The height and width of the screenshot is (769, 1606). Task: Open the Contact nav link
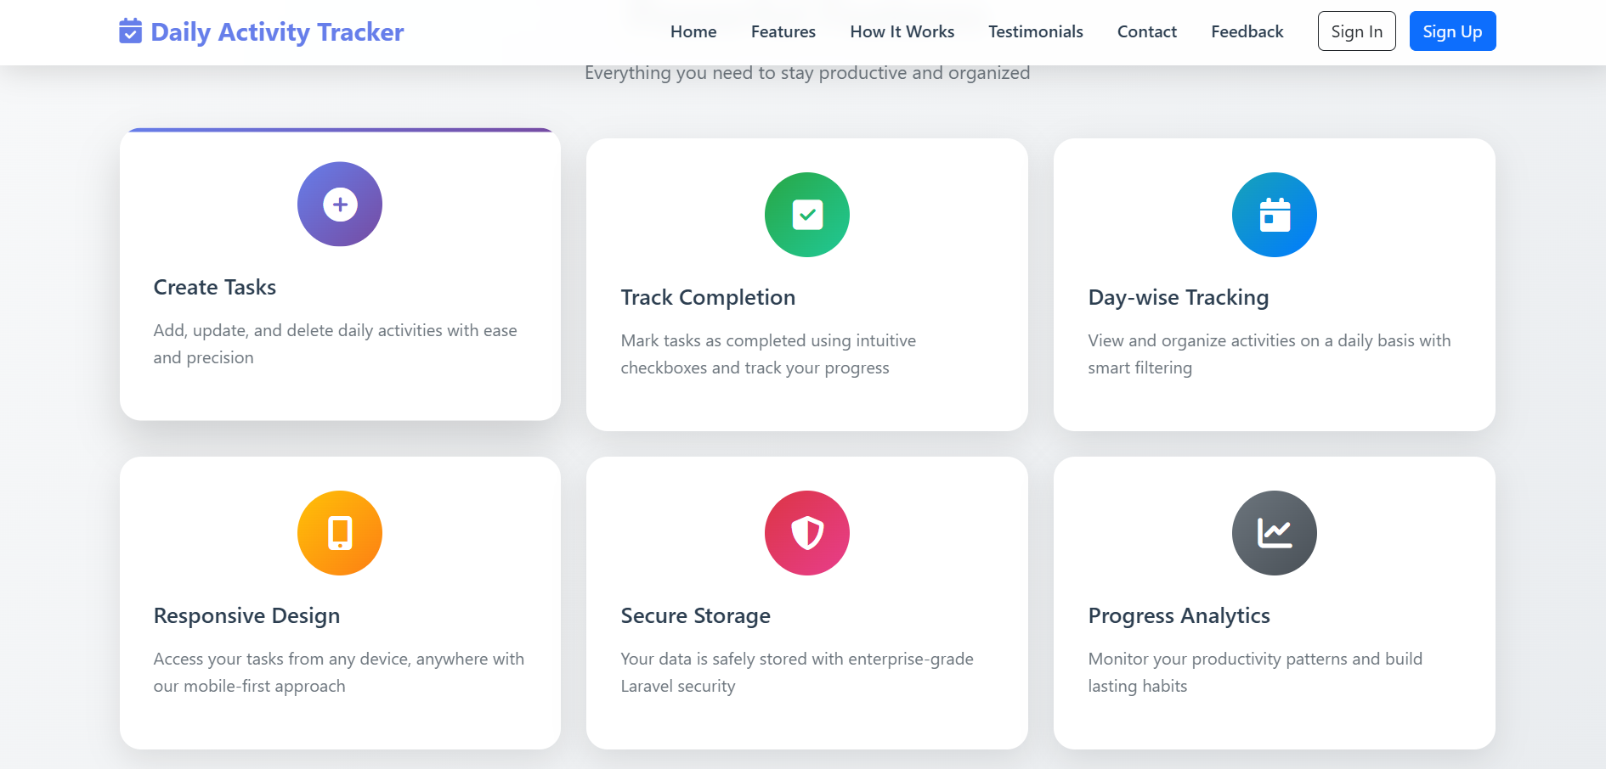click(x=1147, y=31)
